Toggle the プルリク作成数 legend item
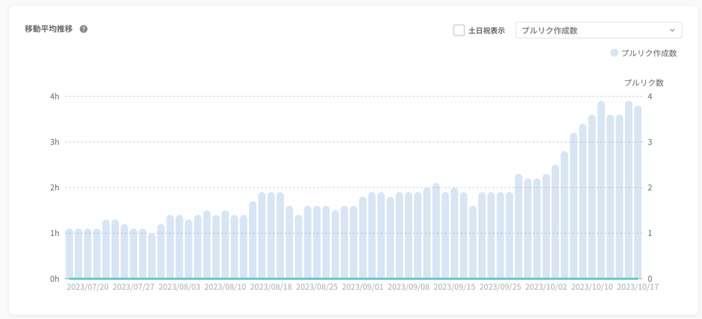The height and width of the screenshot is (319, 702). 643,53
